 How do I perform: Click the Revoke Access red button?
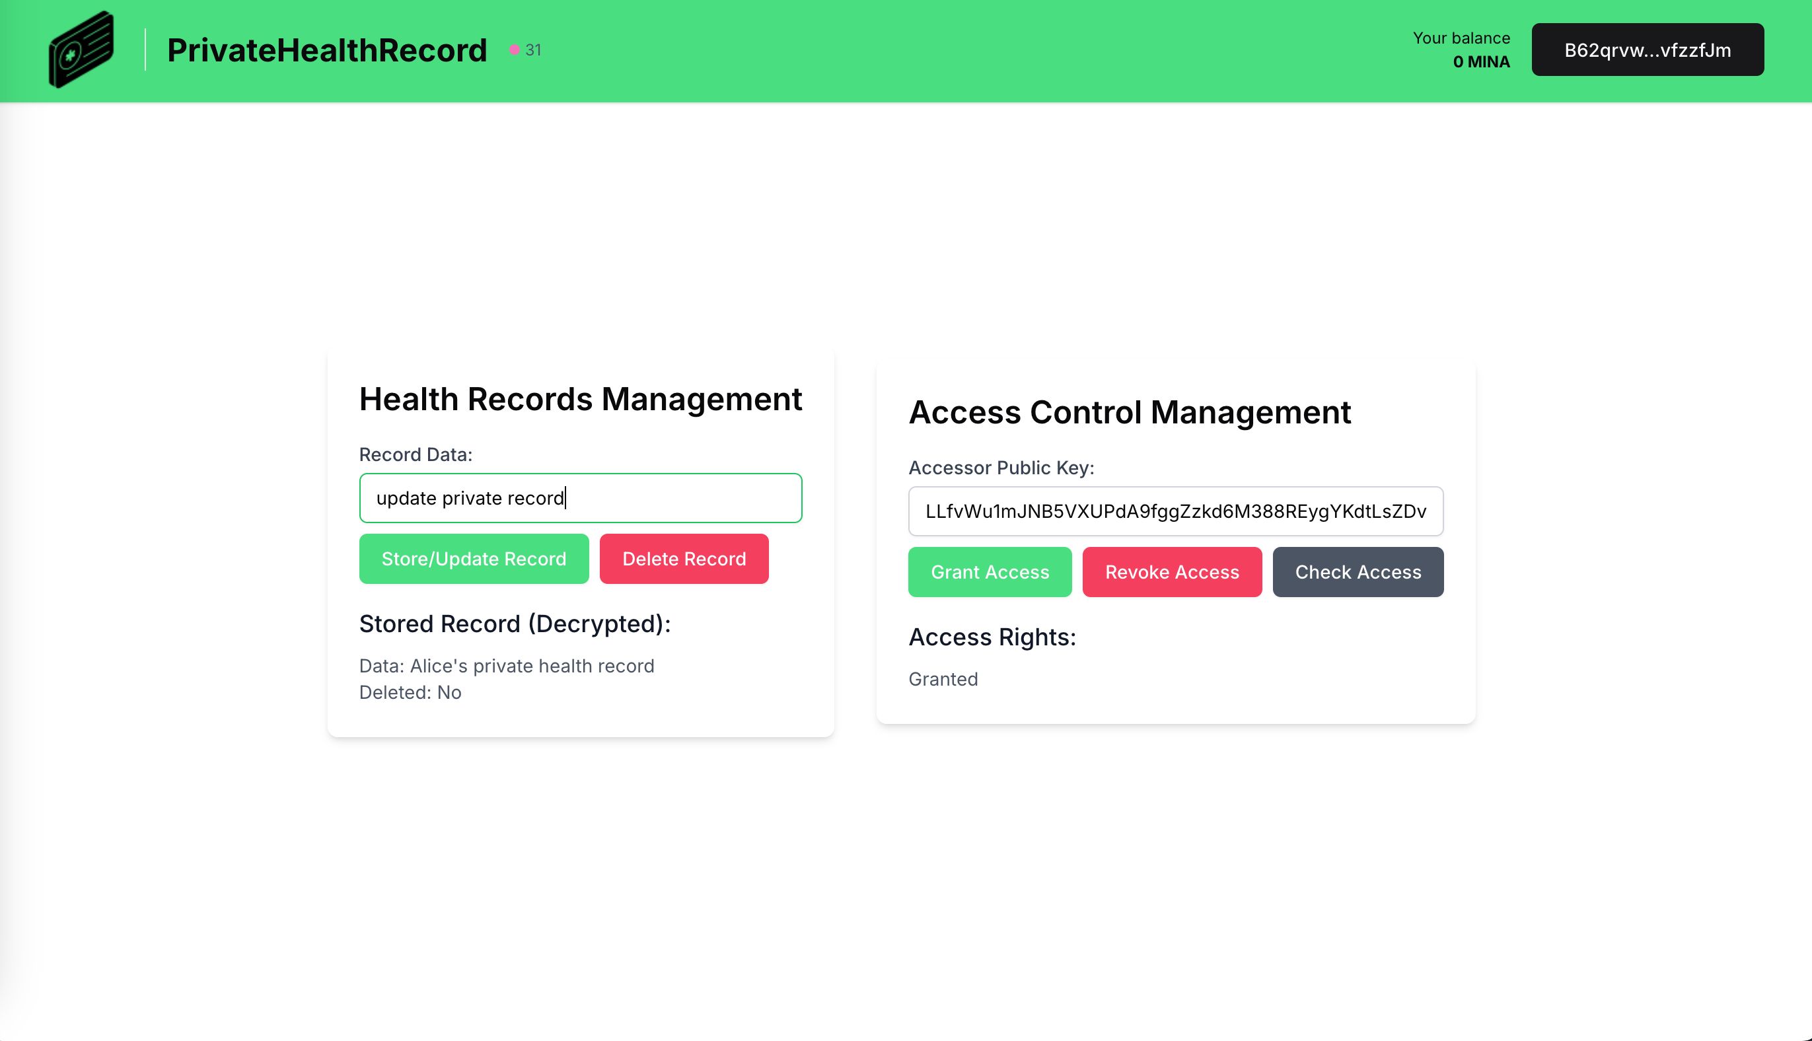pos(1173,571)
